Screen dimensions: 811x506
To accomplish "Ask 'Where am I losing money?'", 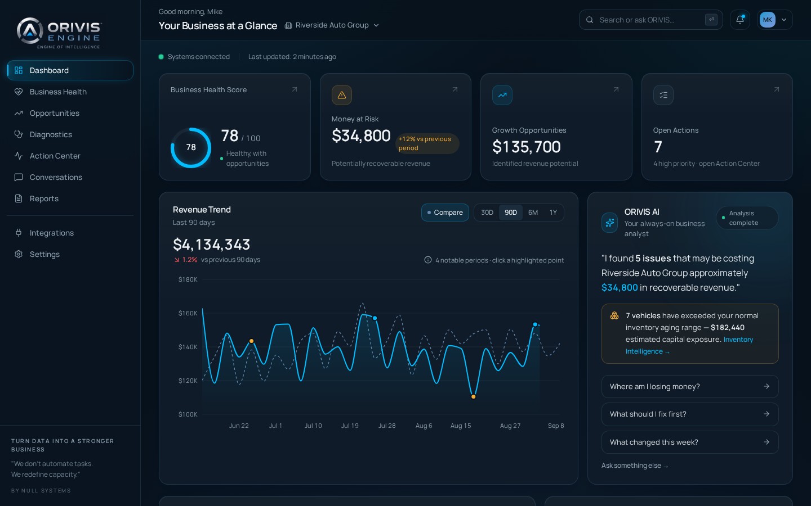I will (690, 386).
